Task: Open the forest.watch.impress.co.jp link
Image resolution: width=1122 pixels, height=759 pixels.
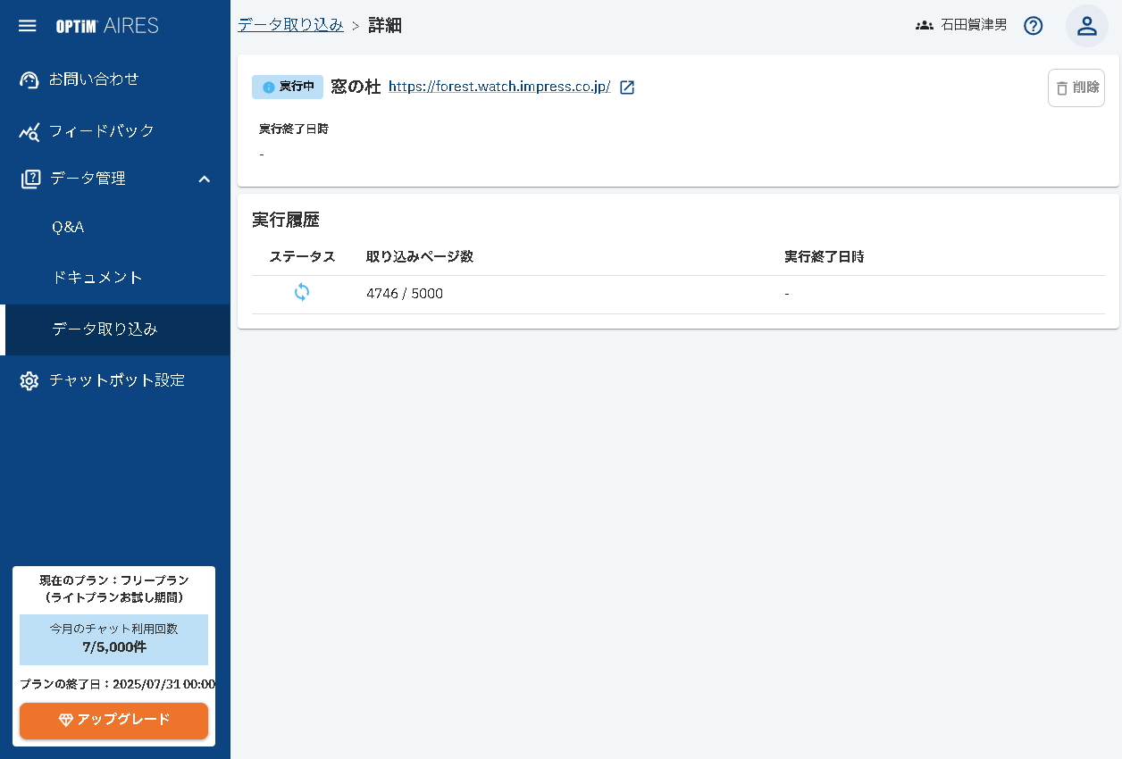Action: pyautogui.click(x=500, y=87)
